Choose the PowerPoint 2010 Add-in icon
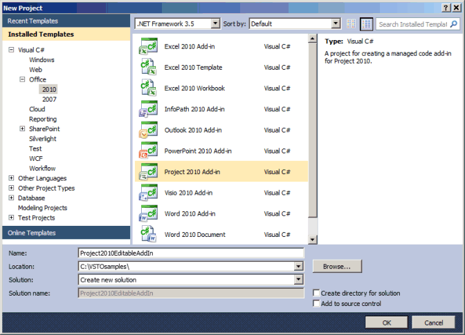 click(x=148, y=151)
